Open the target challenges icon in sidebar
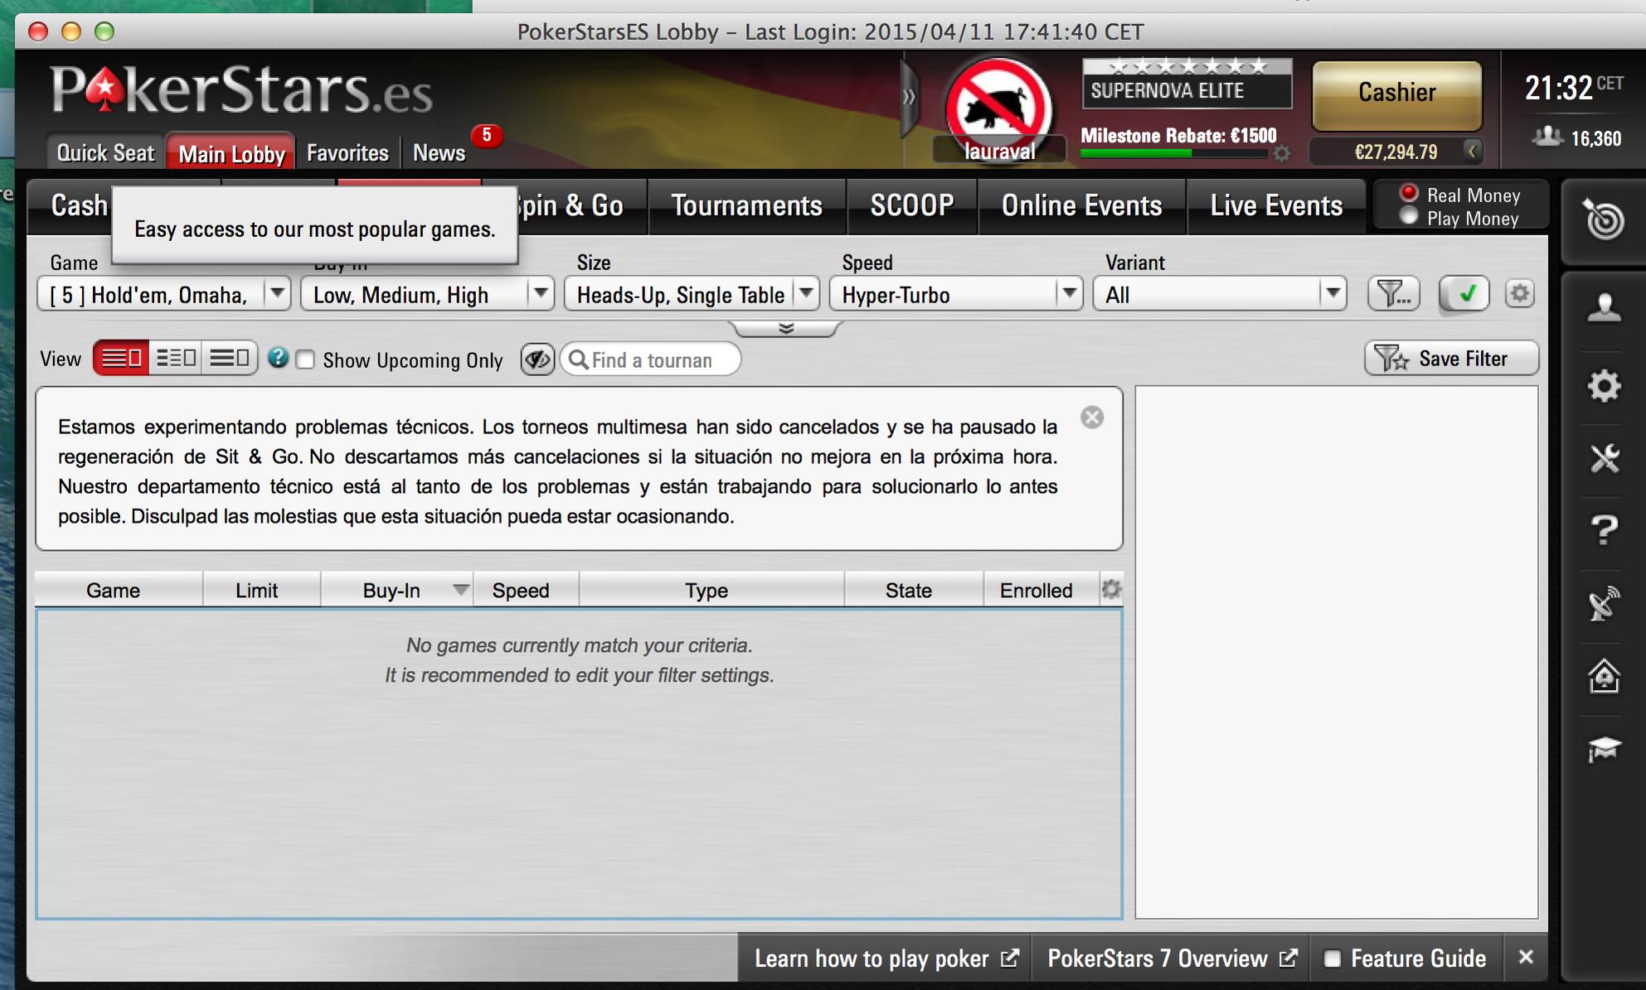This screenshot has width=1646, height=990. click(1603, 219)
